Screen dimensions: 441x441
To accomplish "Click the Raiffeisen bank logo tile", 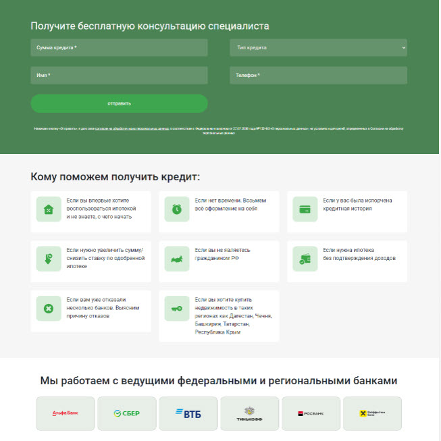I will [372, 413].
